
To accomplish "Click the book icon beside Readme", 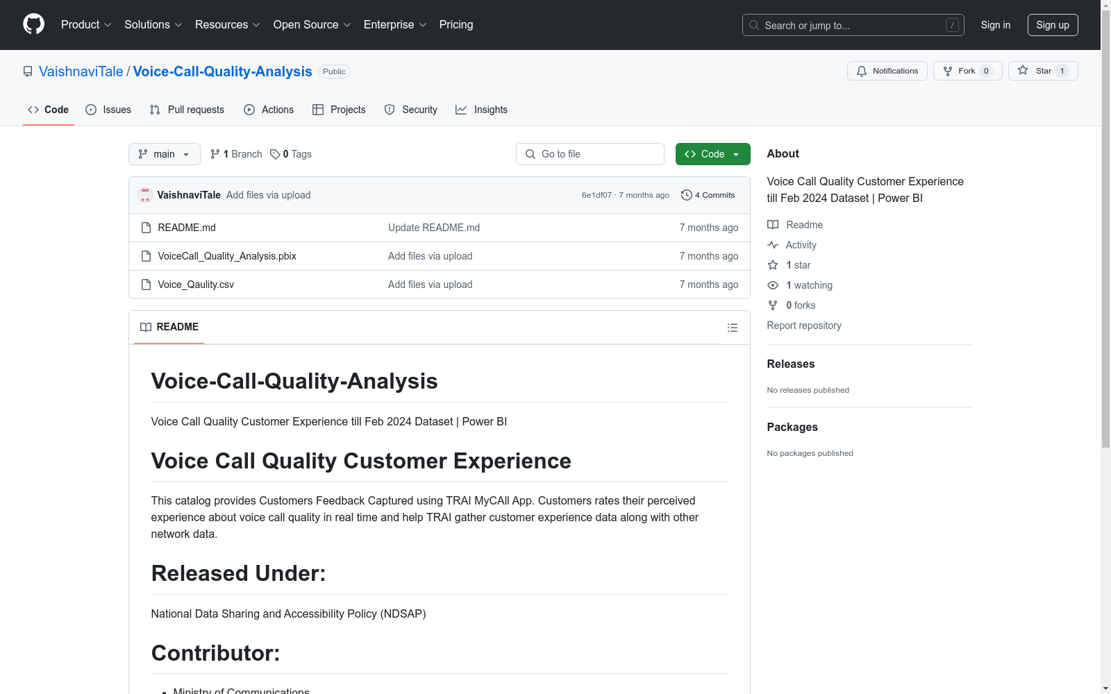I will pyautogui.click(x=773, y=225).
